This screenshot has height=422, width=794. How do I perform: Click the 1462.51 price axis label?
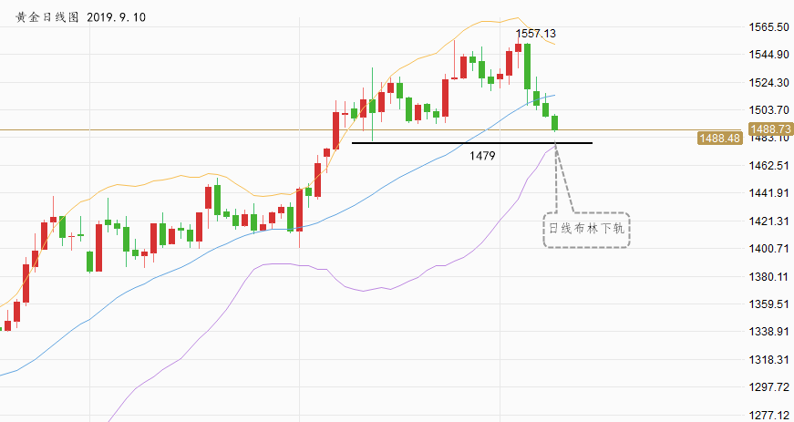pos(768,166)
